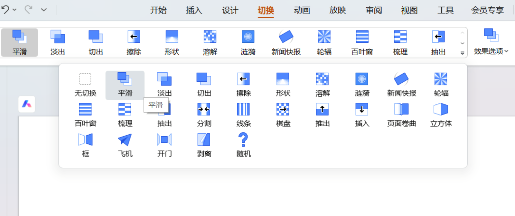Undo the last action
The image size is (515, 216).
click(5, 10)
